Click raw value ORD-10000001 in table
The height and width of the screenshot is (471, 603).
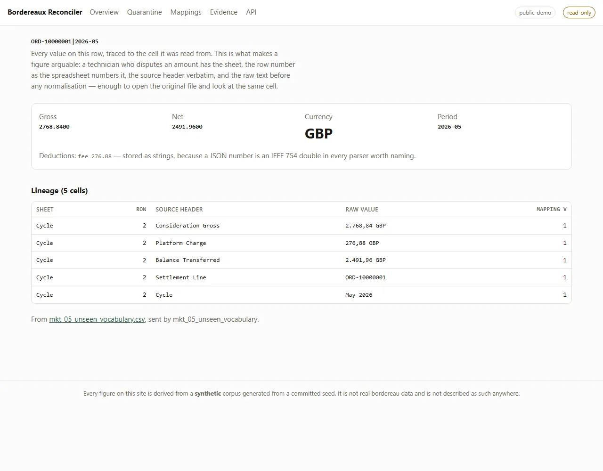(366, 277)
